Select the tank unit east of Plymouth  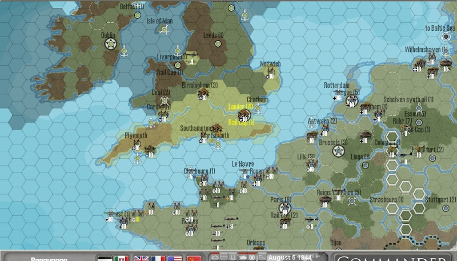click(x=150, y=150)
